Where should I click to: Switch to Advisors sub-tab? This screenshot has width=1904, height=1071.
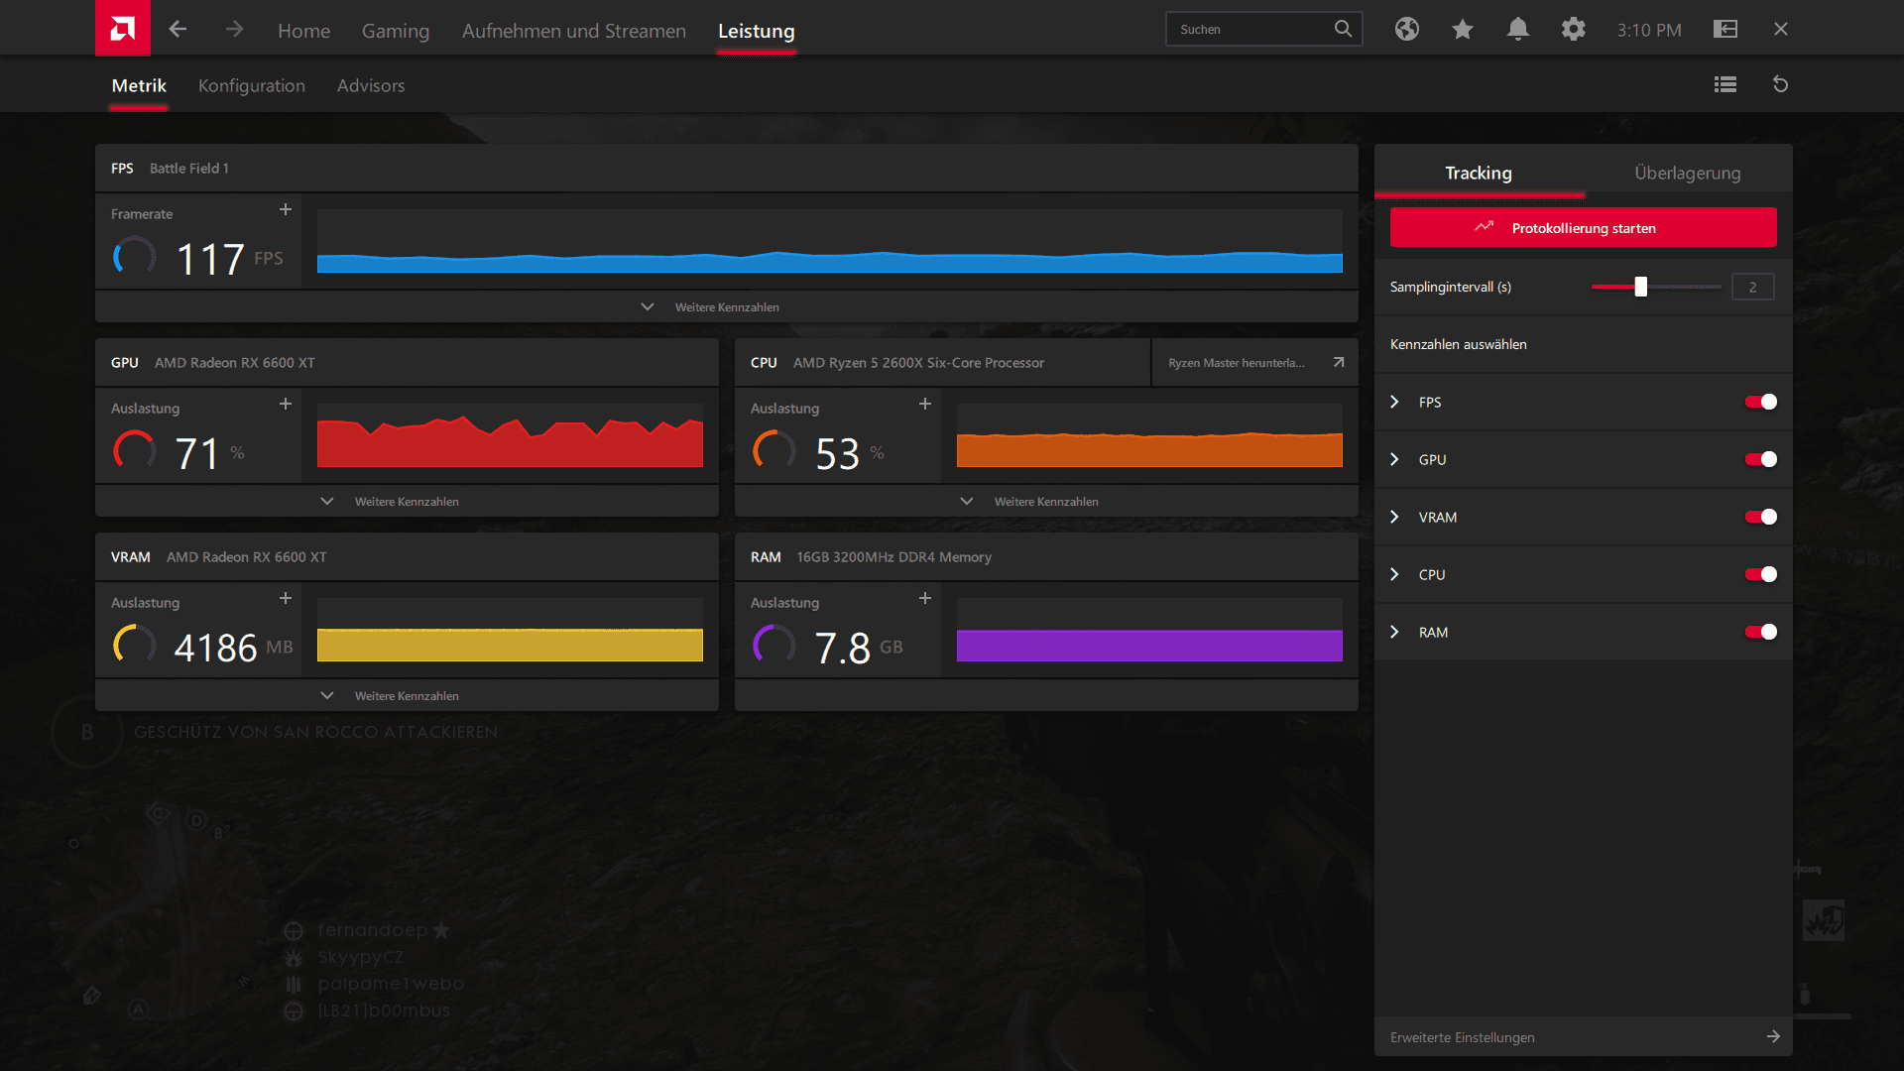(370, 85)
